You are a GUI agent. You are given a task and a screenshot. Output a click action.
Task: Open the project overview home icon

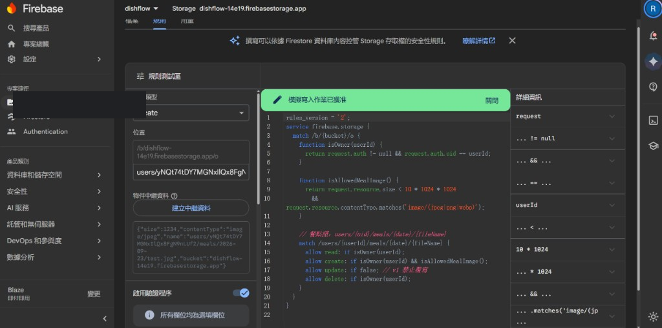pyautogui.click(x=12, y=44)
